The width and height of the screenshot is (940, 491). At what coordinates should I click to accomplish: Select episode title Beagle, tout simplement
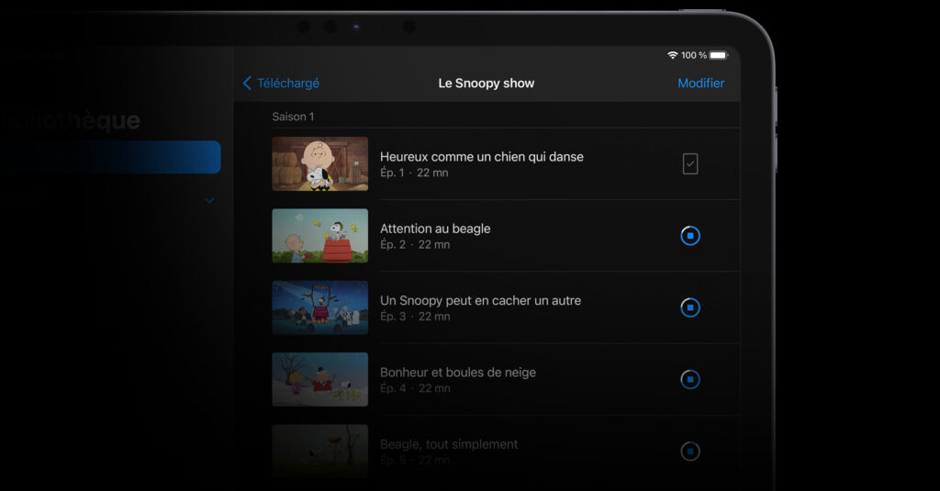coord(449,444)
